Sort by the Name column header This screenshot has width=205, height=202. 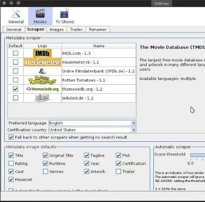coord(99,46)
